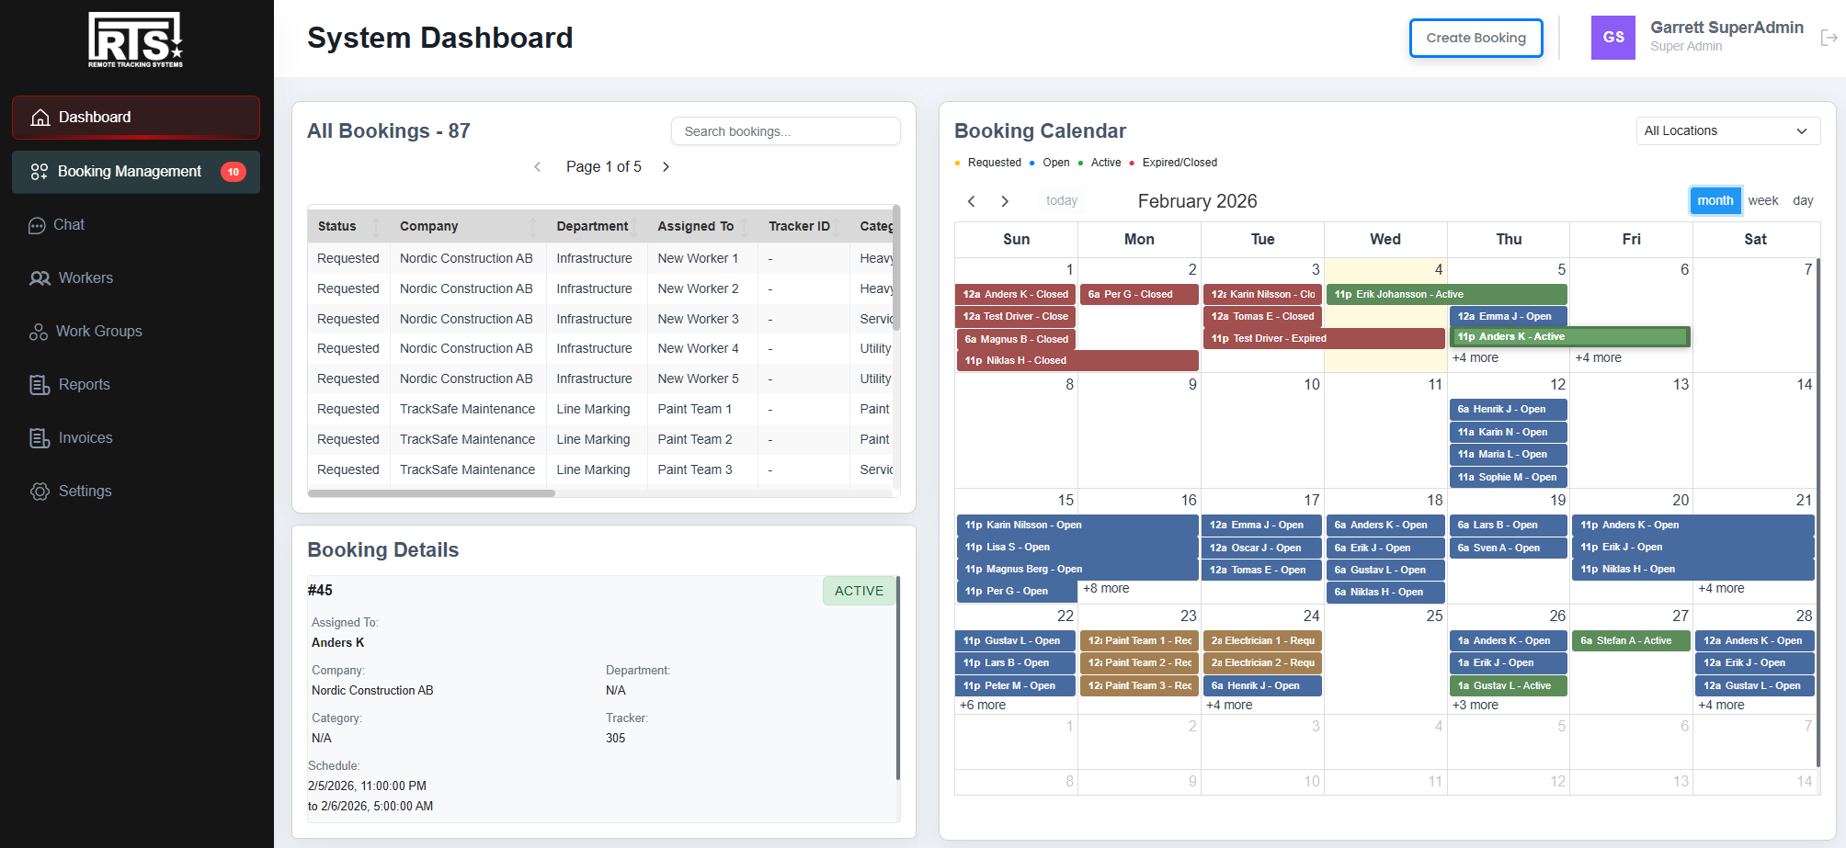Switch to the day view tab
This screenshot has width=1846, height=848.
pyautogui.click(x=1803, y=200)
